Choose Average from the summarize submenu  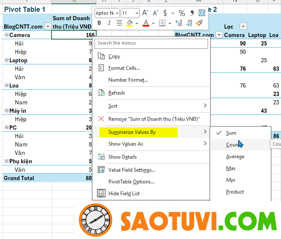(x=235, y=157)
